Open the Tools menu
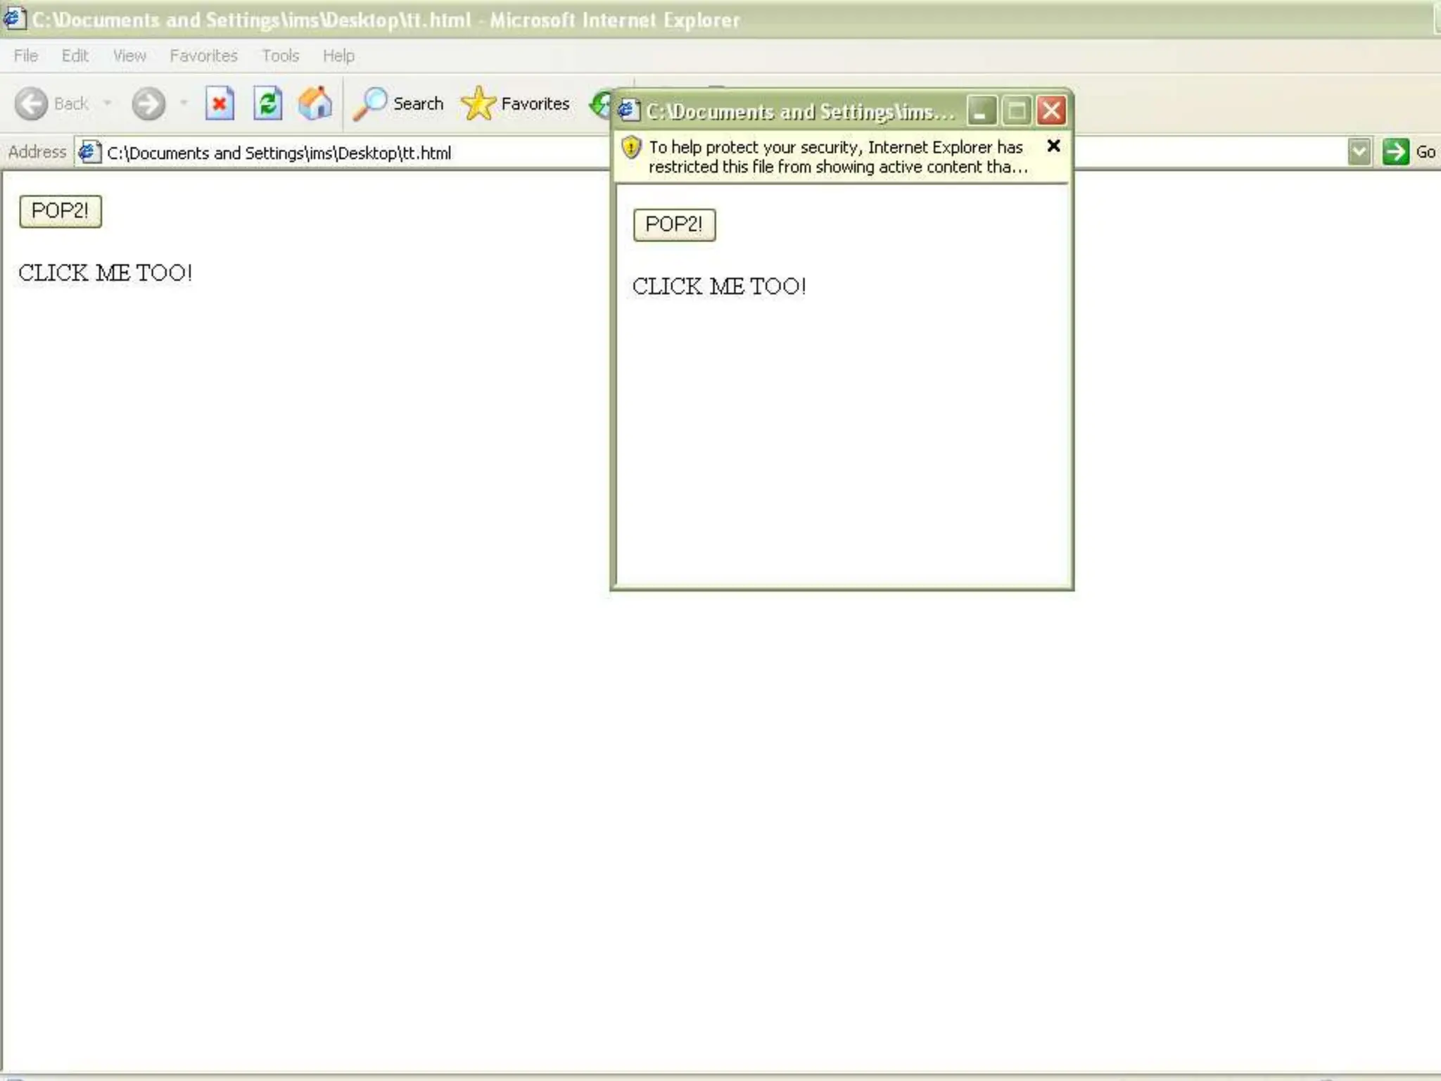Viewport: 1441px width, 1081px height. (280, 56)
